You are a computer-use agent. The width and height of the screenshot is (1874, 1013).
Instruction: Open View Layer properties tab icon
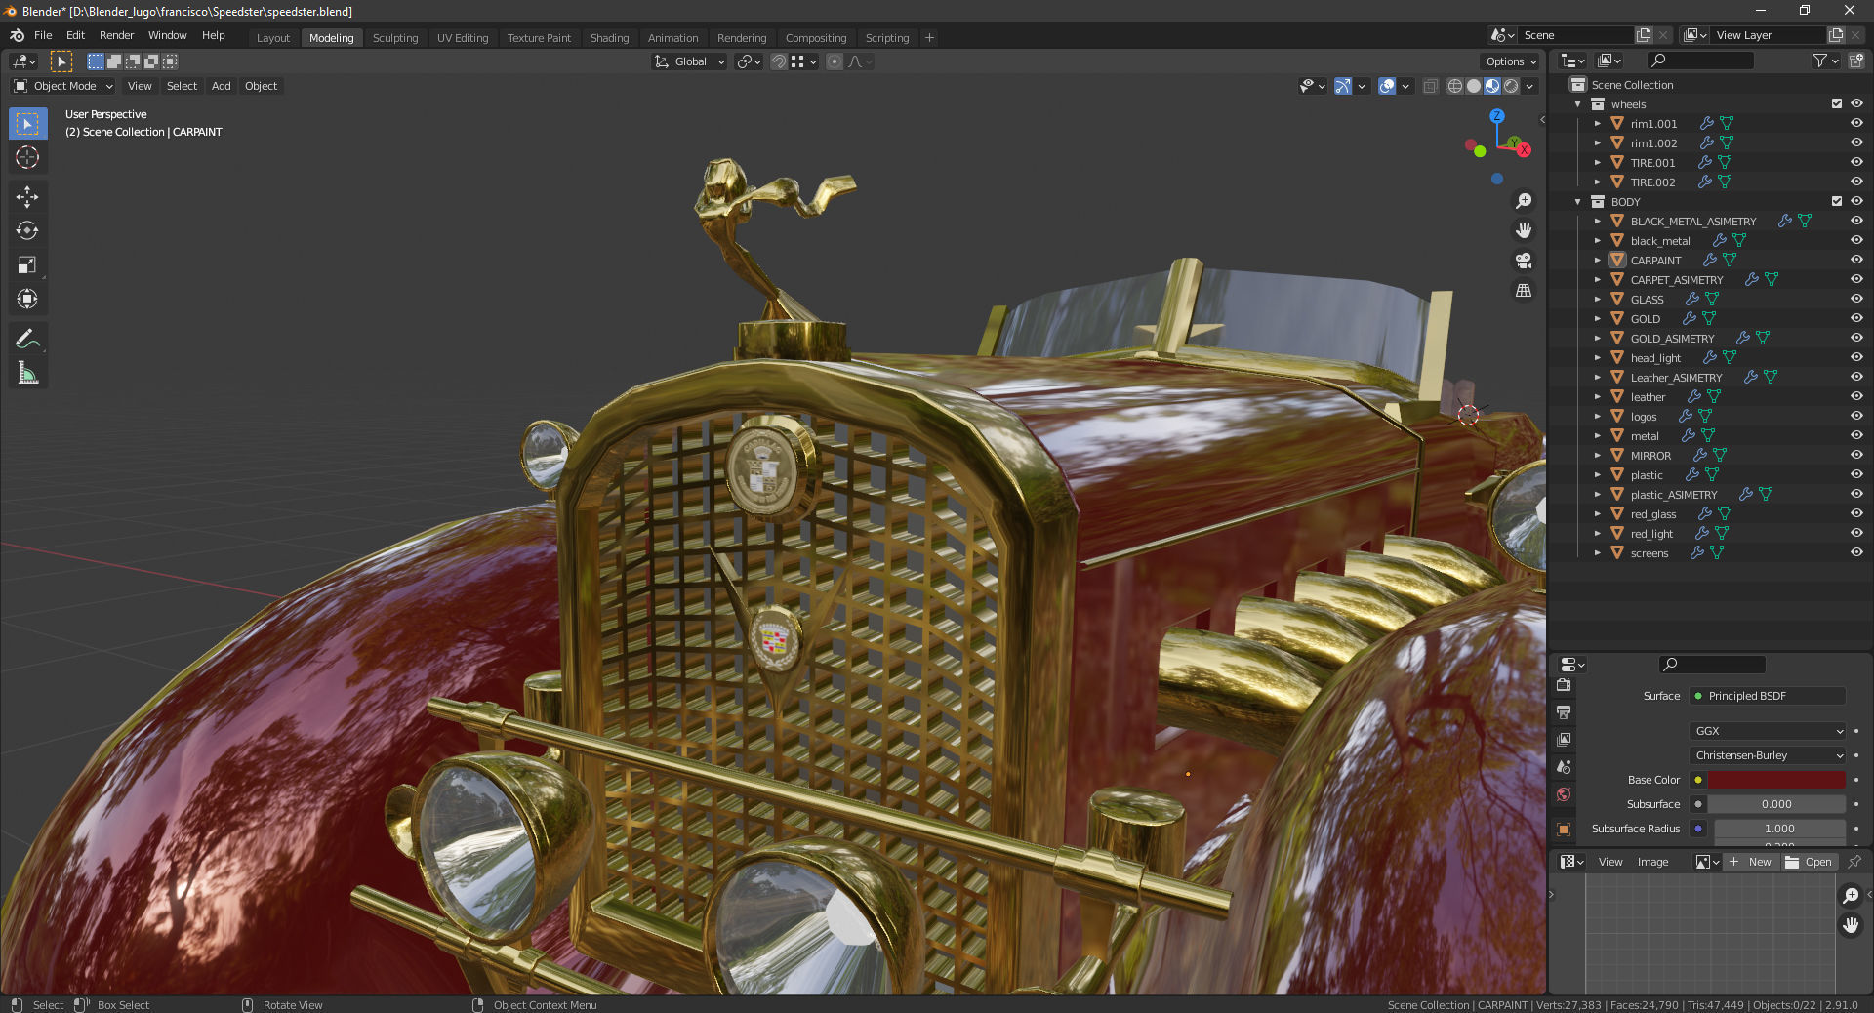pyautogui.click(x=1564, y=741)
